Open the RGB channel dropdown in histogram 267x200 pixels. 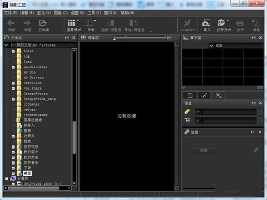click(x=212, y=45)
